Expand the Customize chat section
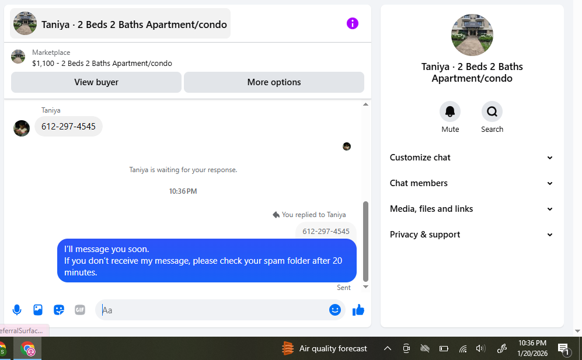Viewport: 582px width, 360px height. click(x=472, y=158)
